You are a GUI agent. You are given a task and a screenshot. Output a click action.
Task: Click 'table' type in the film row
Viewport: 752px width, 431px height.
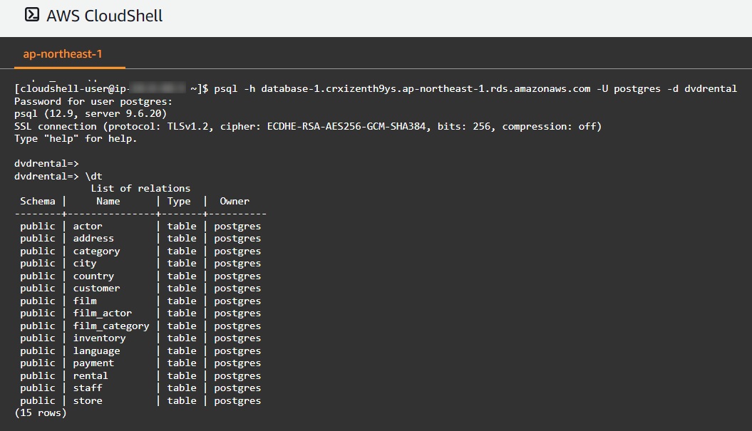tap(182, 301)
